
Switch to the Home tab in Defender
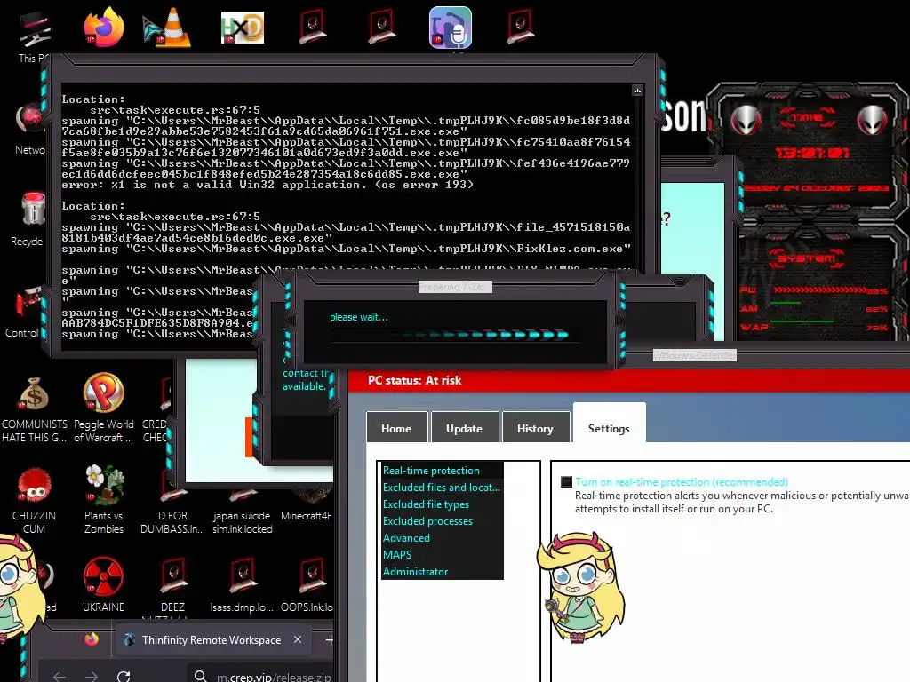[x=396, y=429]
